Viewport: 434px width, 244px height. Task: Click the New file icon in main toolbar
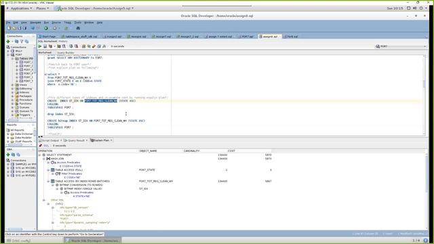9,28
